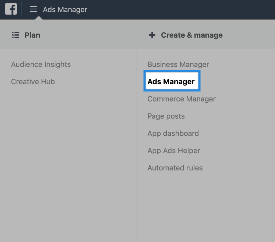275x242 pixels.
Task: Open the highlighted Ads Manager link
Action: 171,81
